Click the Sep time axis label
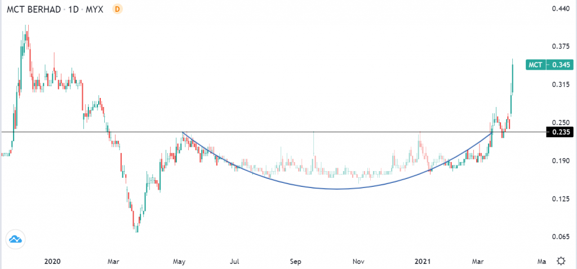 tap(295, 262)
